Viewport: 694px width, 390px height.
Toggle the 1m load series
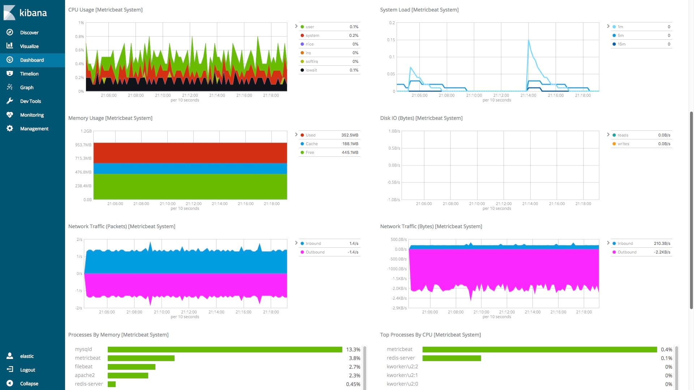pos(642,27)
